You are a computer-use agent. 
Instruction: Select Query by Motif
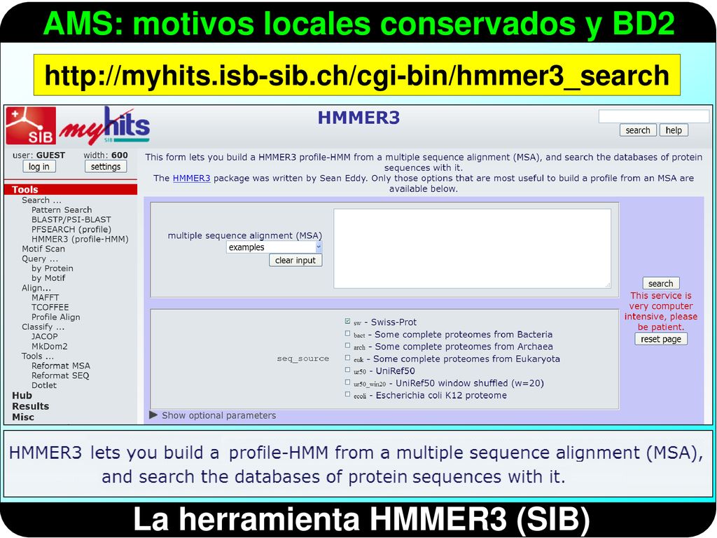48,278
